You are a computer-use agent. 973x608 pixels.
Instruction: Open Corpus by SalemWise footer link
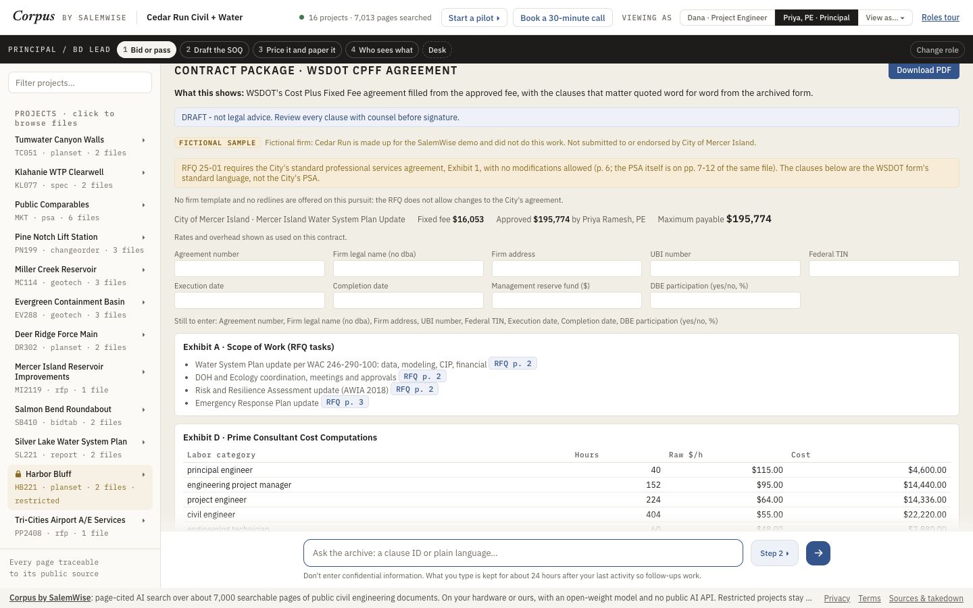pos(50,598)
